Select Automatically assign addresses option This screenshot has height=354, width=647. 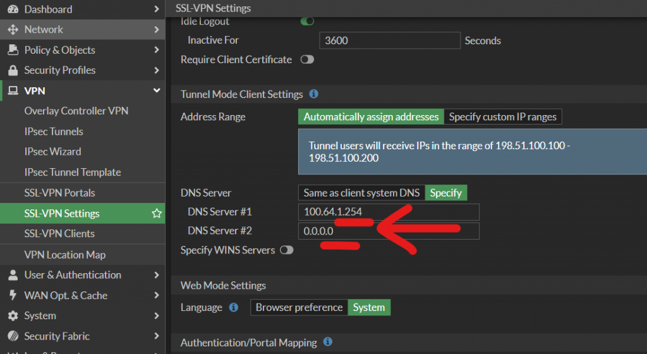pyautogui.click(x=371, y=117)
